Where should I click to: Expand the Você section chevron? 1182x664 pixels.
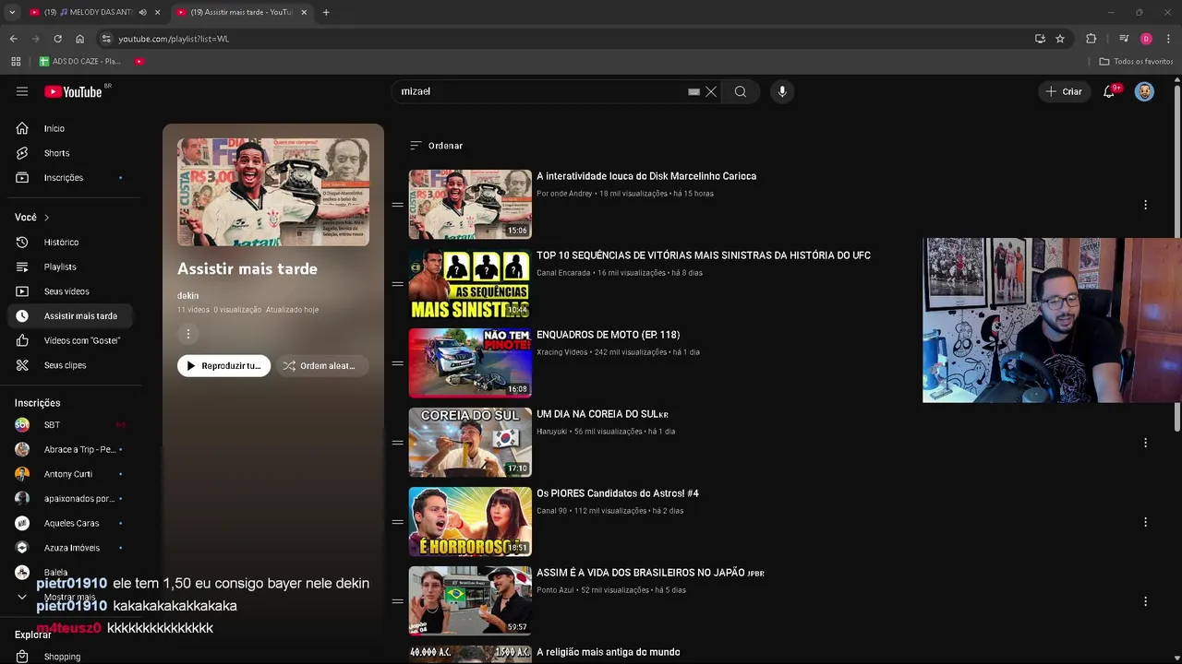coord(46,218)
